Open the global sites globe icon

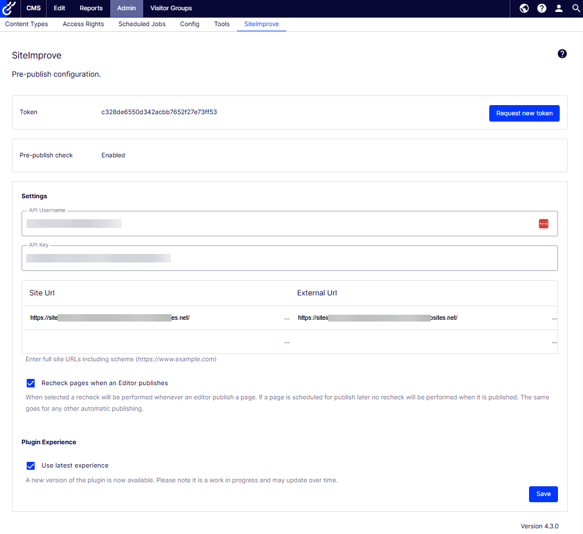pyautogui.click(x=524, y=8)
